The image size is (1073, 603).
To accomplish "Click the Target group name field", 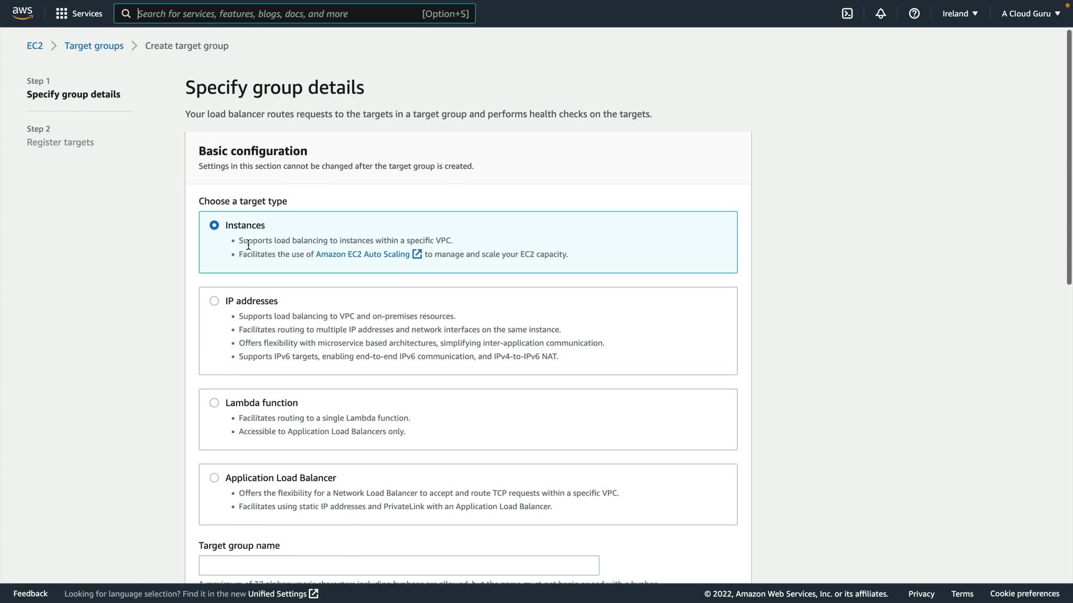I will click(398, 565).
